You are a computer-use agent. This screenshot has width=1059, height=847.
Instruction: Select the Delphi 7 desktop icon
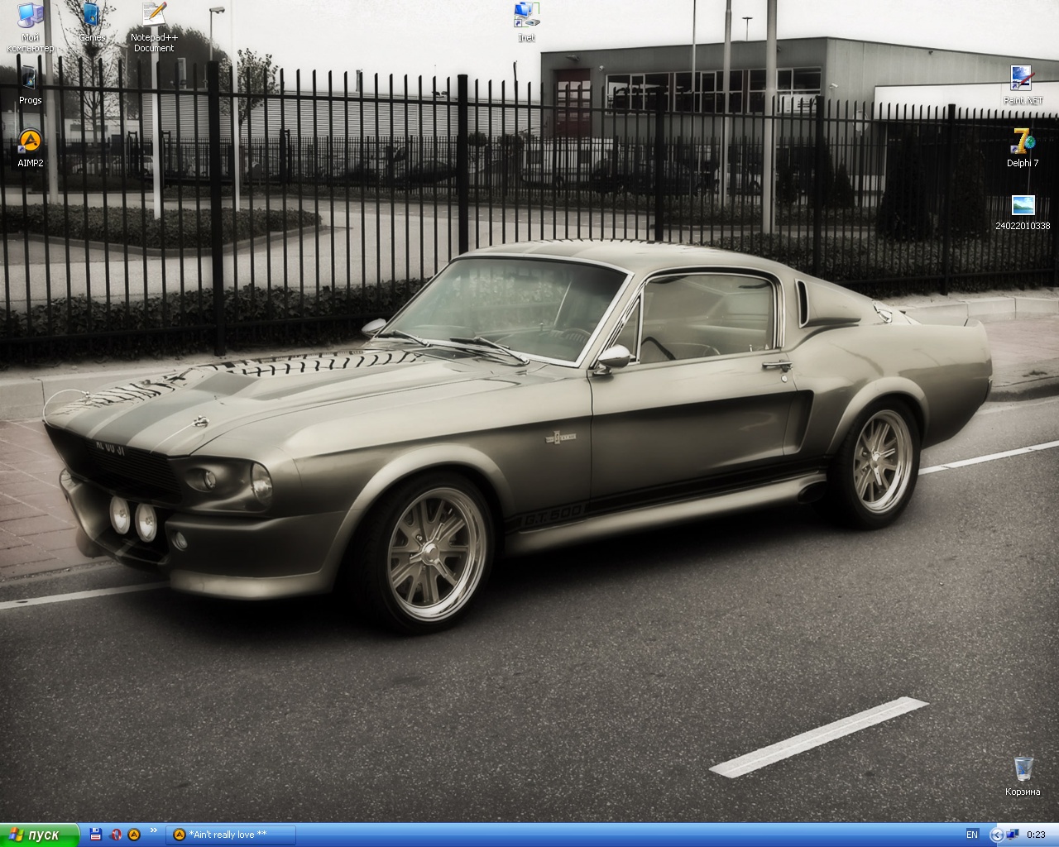coord(1023,141)
